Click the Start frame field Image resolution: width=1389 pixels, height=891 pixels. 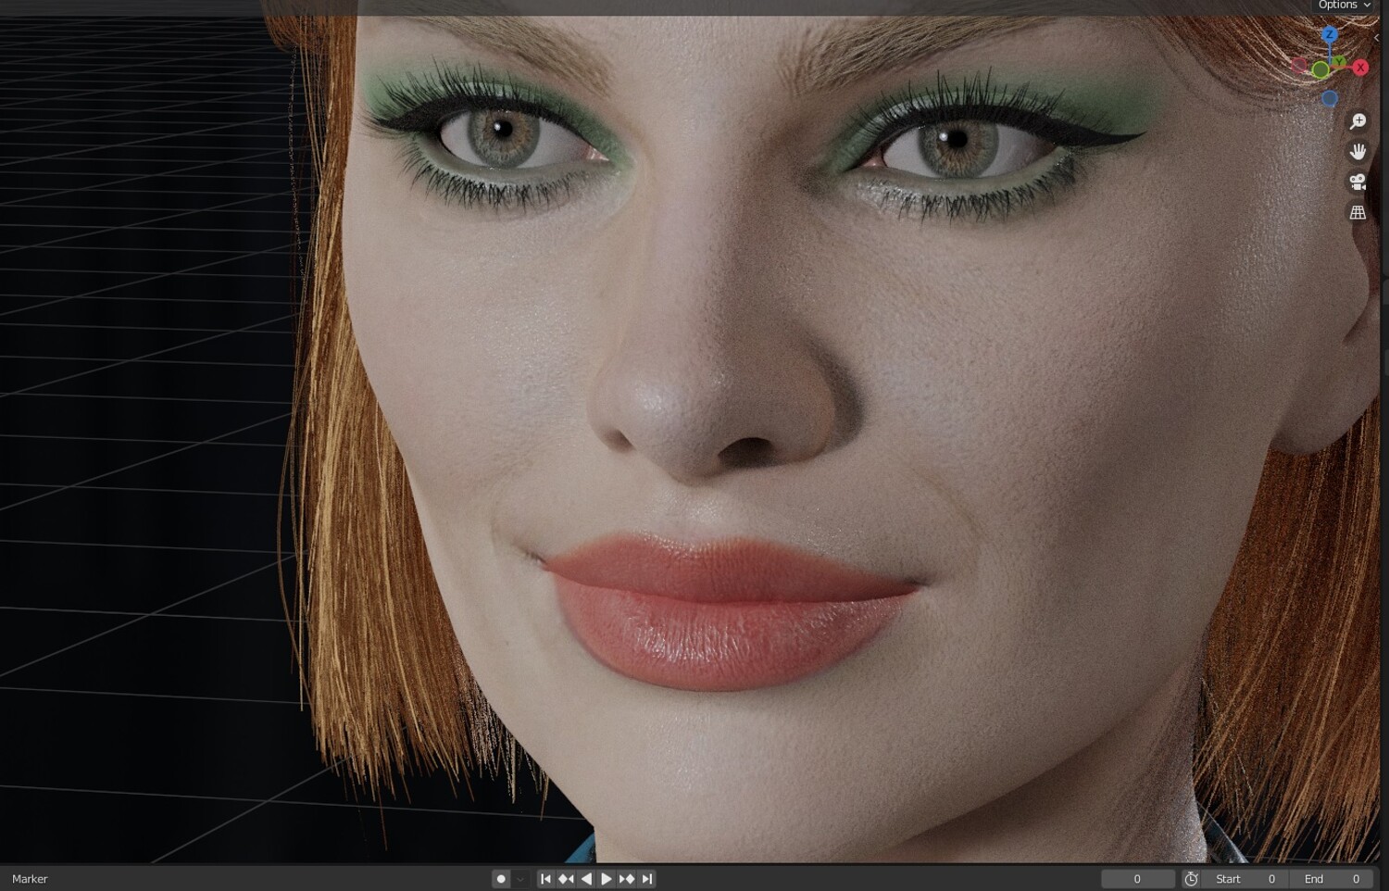point(1246,879)
